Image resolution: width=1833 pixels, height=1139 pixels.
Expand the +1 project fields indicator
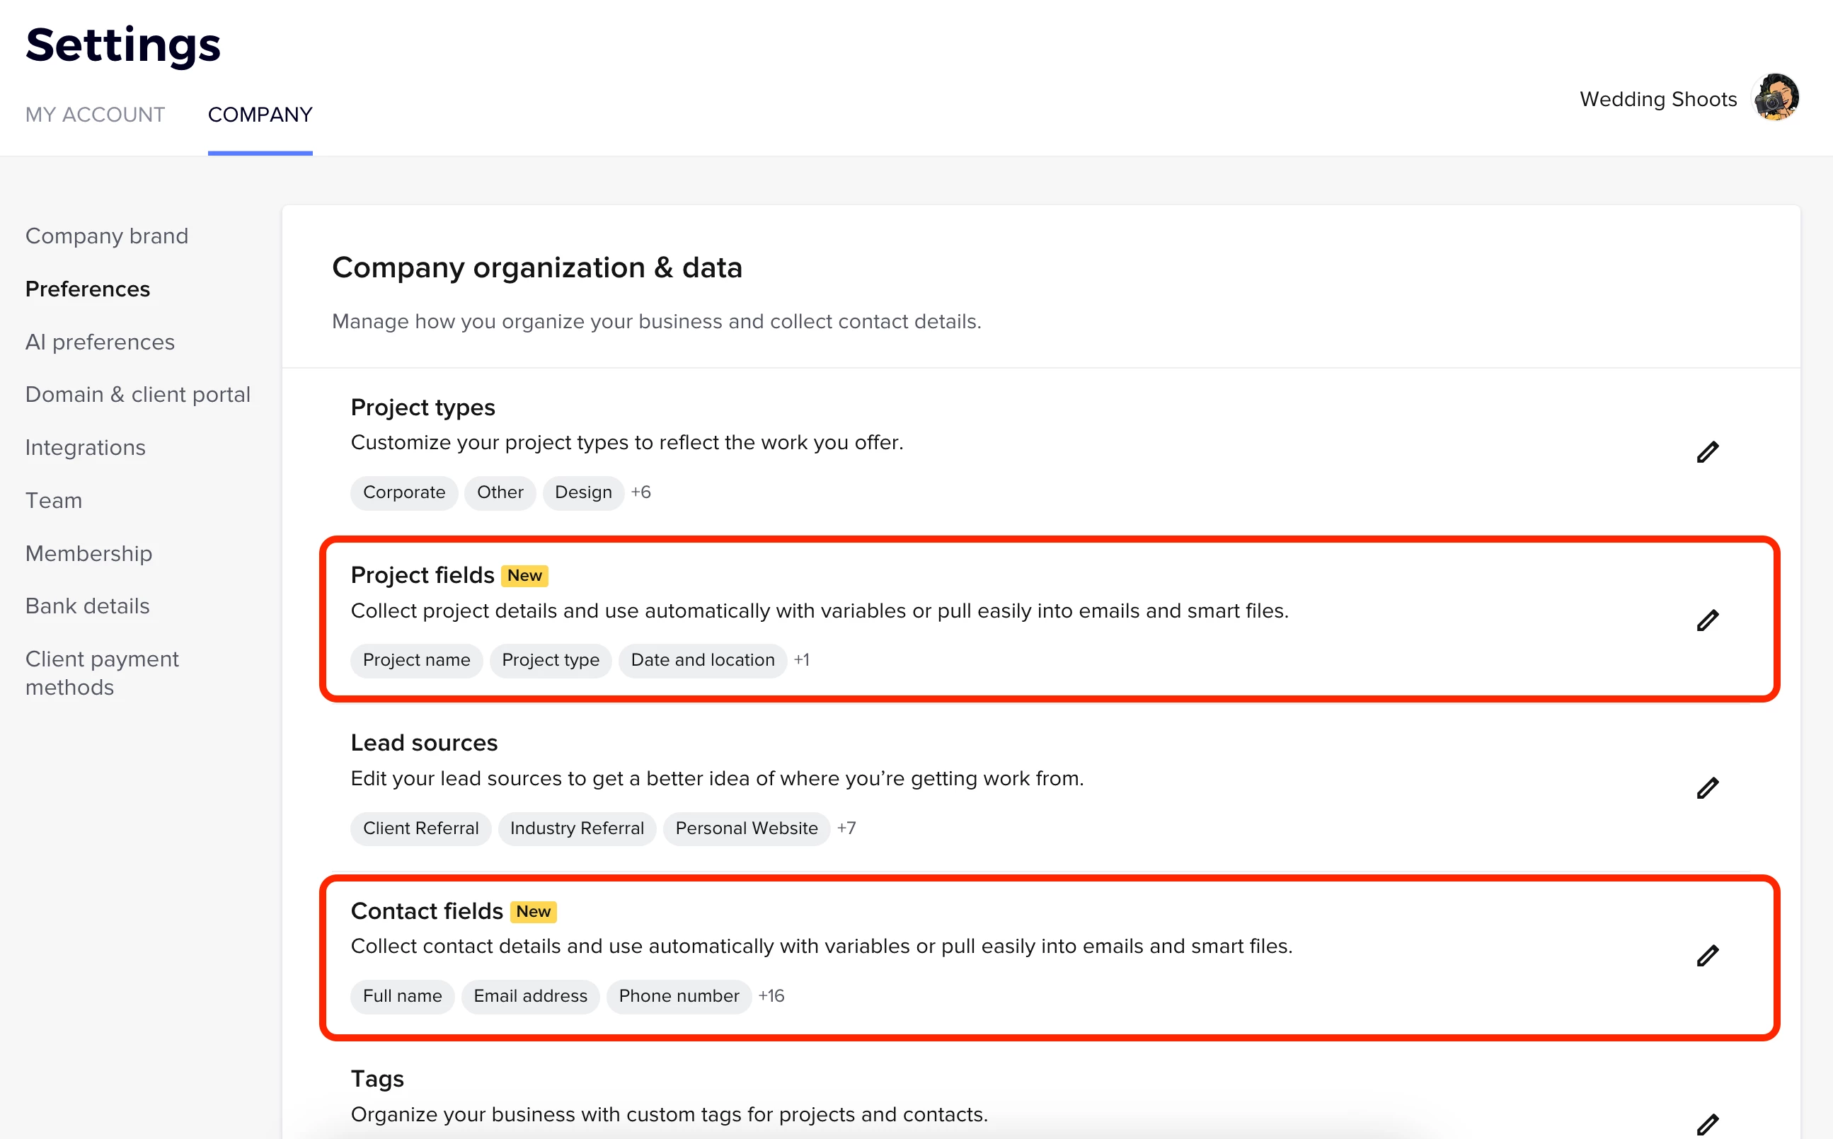tap(801, 660)
